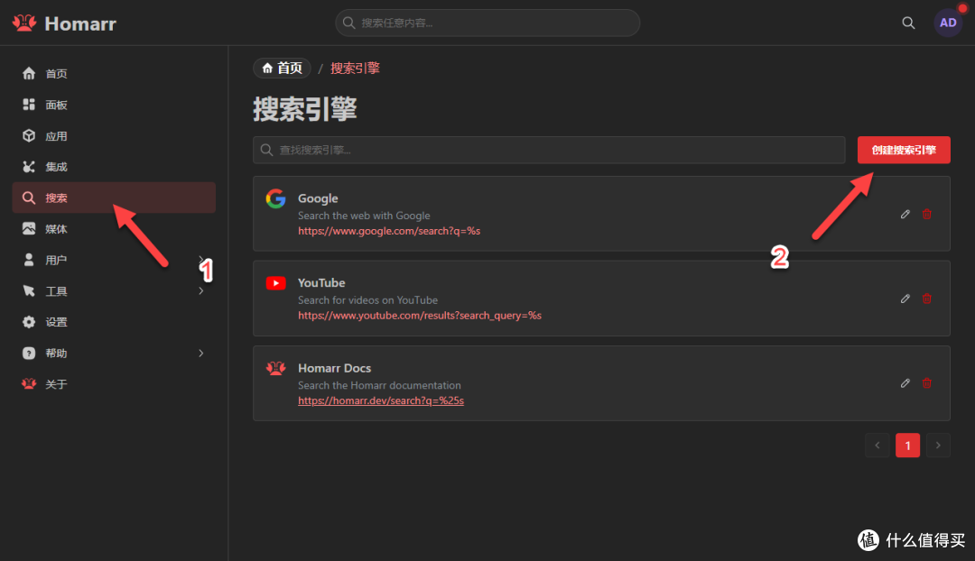
Task: Open the youtube.com results URL link
Action: [x=420, y=315]
